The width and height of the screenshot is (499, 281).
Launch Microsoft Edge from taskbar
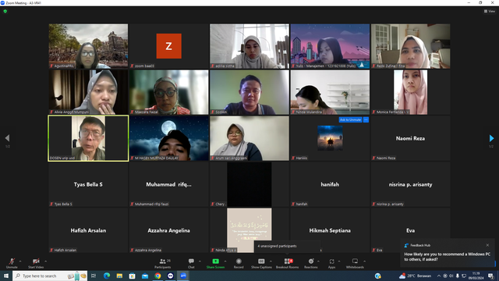coord(107,276)
